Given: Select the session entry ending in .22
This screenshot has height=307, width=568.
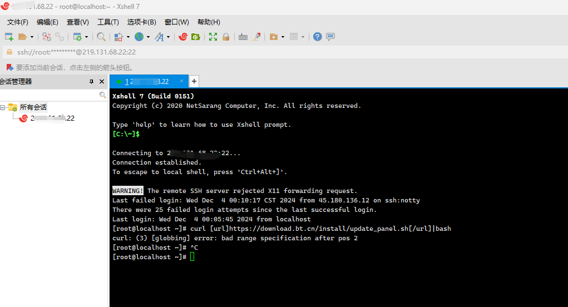Looking at the screenshot, I should tap(52, 118).
